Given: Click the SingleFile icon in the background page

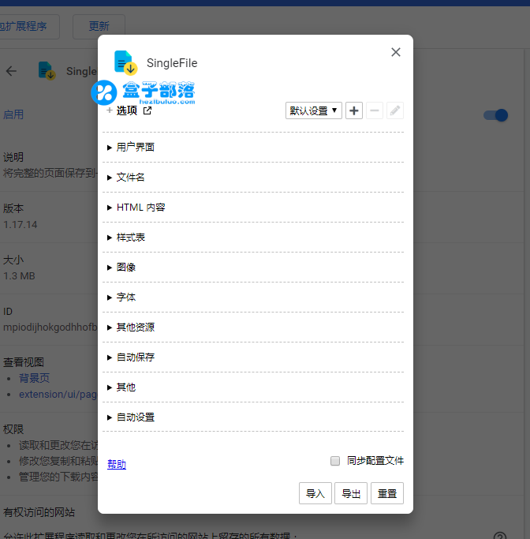Looking at the screenshot, I should click(x=47, y=70).
